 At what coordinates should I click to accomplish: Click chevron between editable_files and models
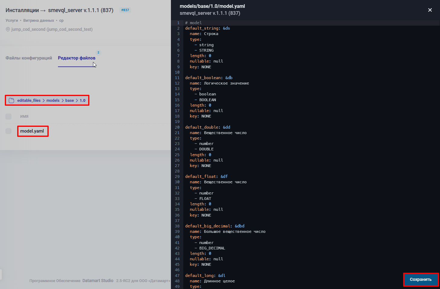(43, 101)
